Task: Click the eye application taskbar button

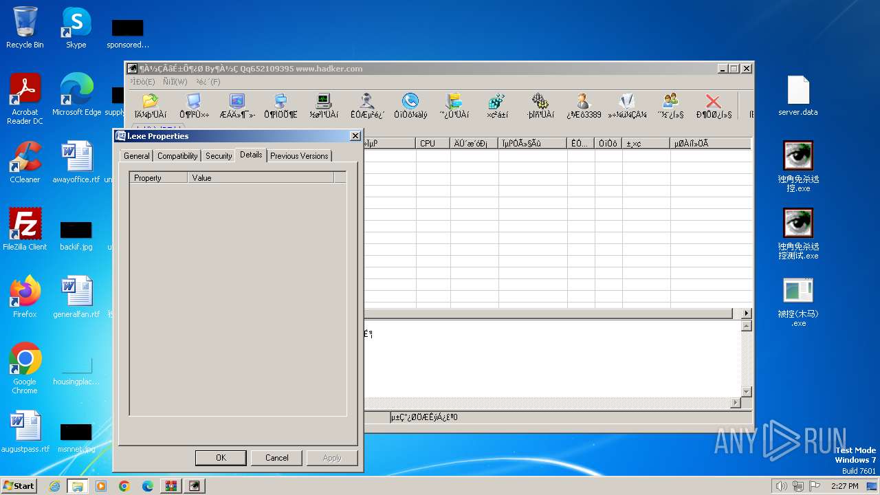Action: click(x=195, y=486)
